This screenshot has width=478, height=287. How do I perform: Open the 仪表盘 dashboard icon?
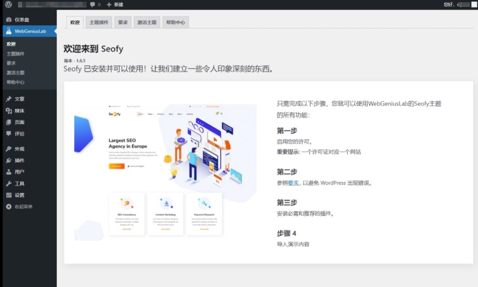tap(9, 20)
